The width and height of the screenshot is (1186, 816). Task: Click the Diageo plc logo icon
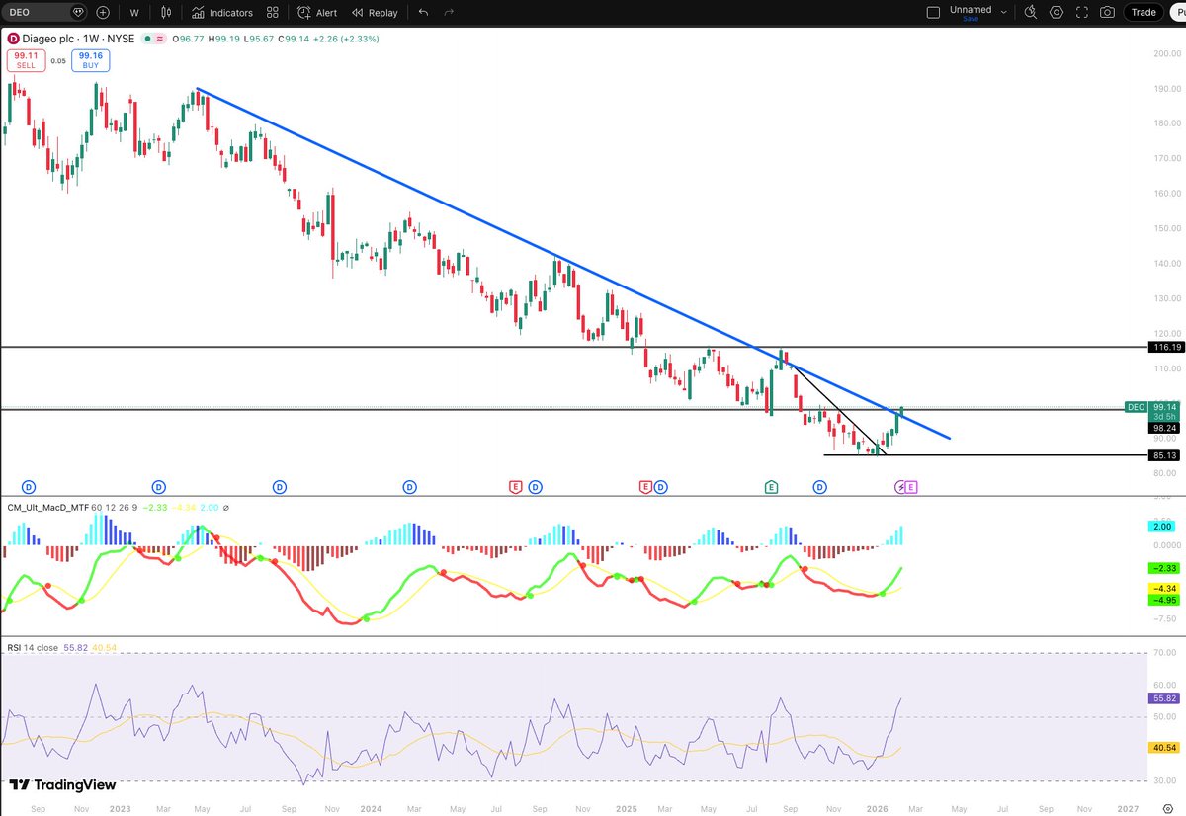click(14, 39)
